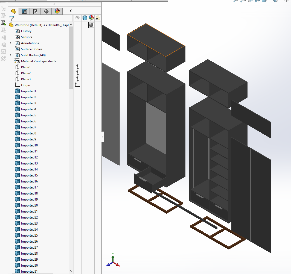Image resolution: width=291 pixels, height=274 pixels.
Task: Click the filter funnel icon
Action: tap(12, 18)
